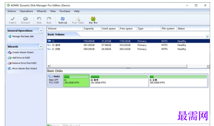Sort by the Used space column header
Image resolution: width=214 pixels, height=126 pixels.
[110, 29]
